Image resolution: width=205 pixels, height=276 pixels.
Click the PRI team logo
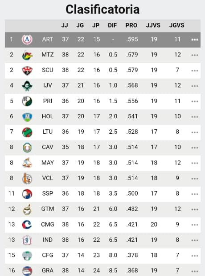27,101
